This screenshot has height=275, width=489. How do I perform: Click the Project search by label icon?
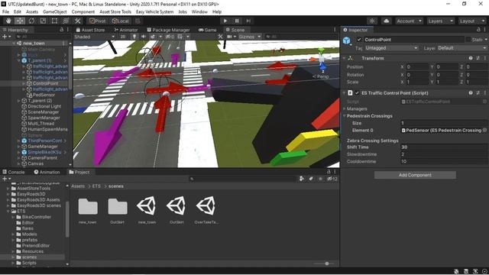[311, 179]
